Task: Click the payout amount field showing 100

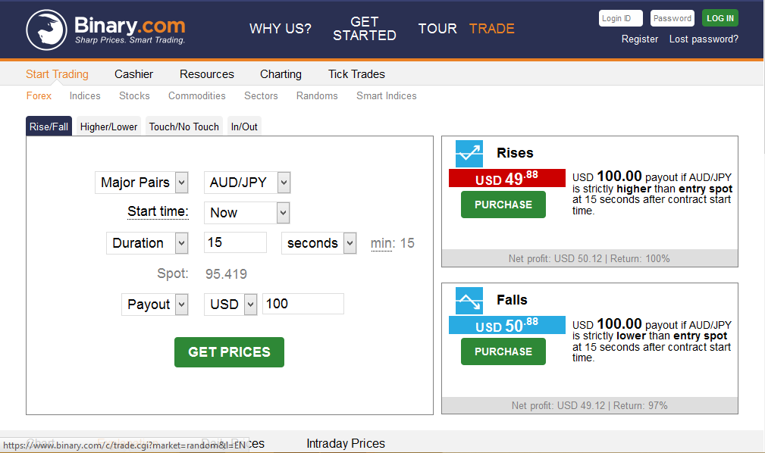Action: tap(303, 304)
